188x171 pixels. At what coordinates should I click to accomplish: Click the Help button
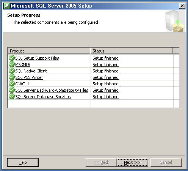23,162
